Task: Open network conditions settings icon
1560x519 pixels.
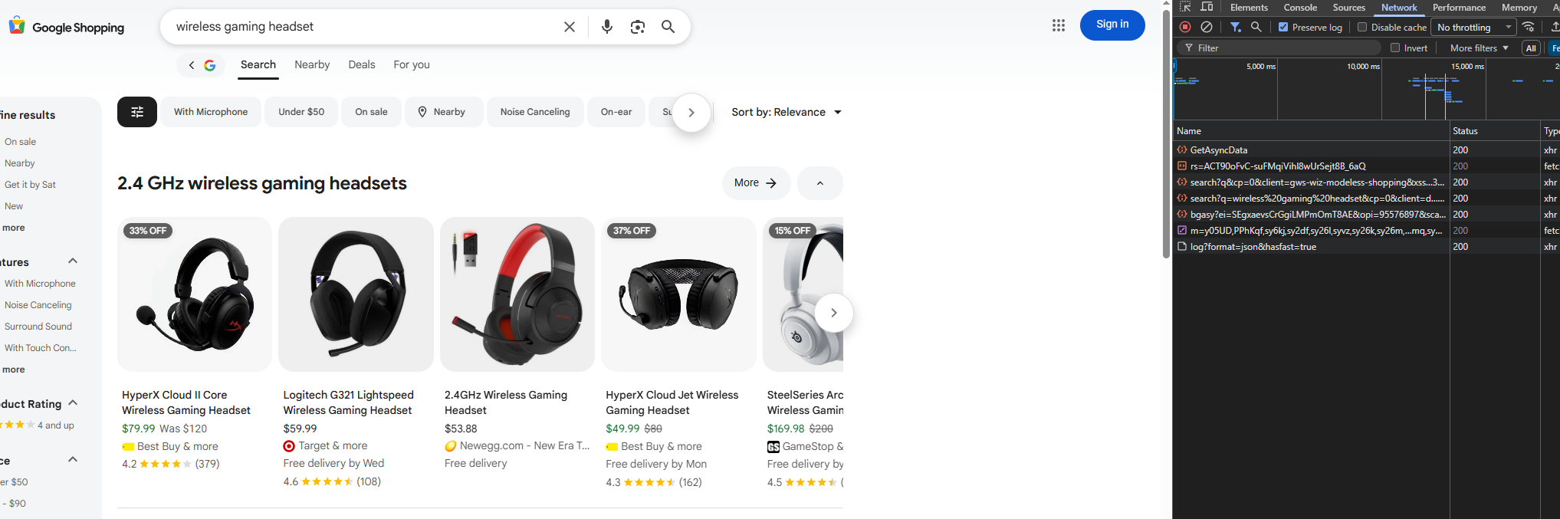Action: coord(1529,27)
